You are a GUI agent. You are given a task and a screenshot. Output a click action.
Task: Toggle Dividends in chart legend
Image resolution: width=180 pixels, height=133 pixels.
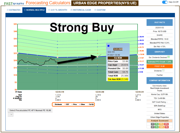(58, 104)
